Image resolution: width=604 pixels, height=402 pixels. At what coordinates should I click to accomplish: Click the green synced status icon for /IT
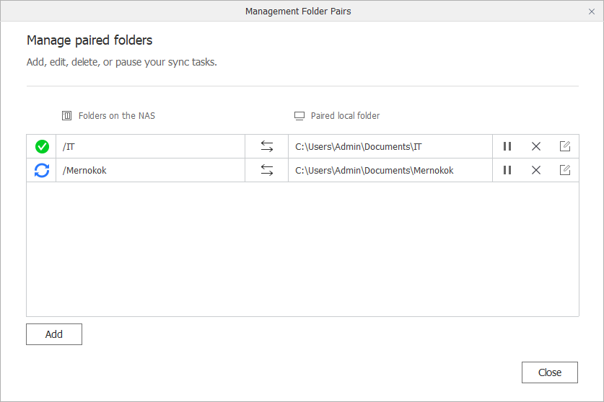coord(42,146)
